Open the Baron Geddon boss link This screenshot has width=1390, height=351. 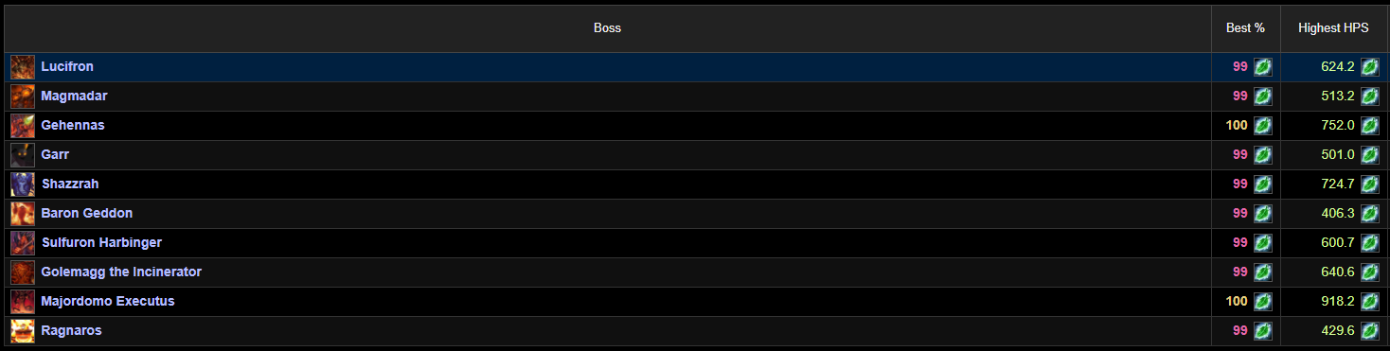tap(87, 214)
